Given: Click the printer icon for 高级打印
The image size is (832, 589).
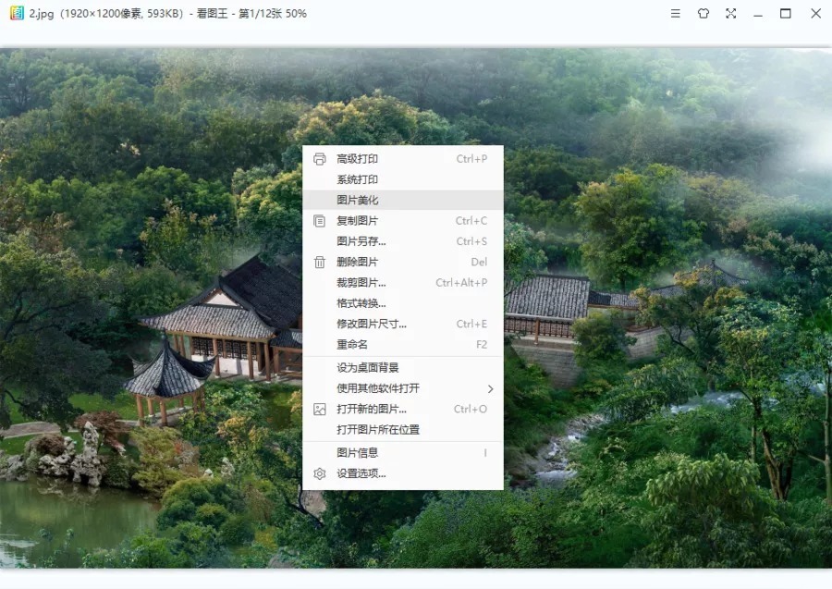Looking at the screenshot, I should [x=320, y=159].
